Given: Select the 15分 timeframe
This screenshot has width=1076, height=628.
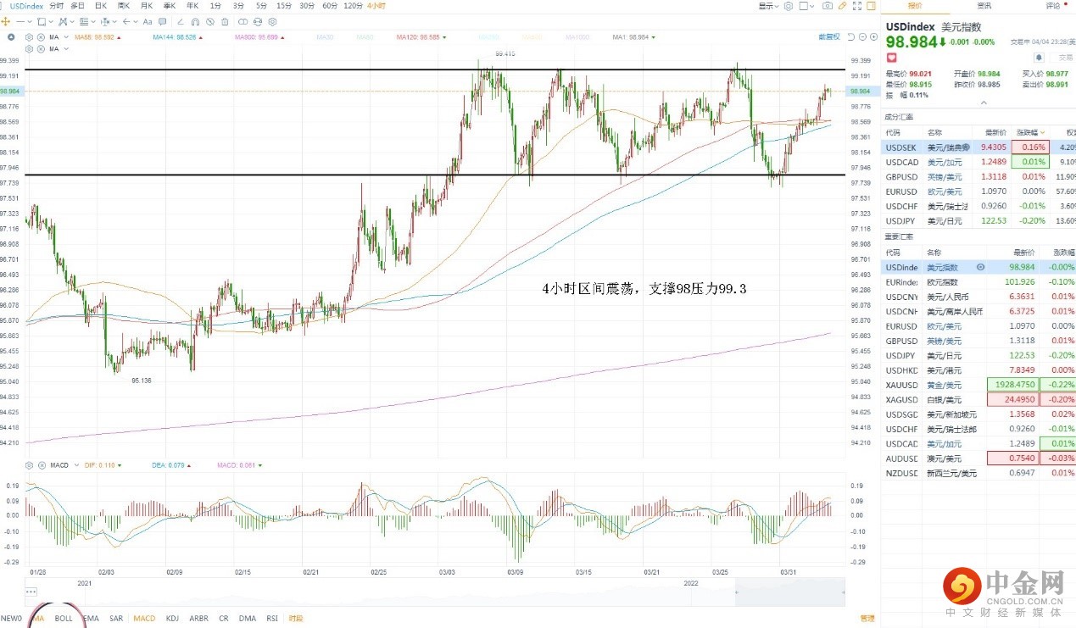Looking at the screenshot, I should pyautogui.click(x=283, y=6).
